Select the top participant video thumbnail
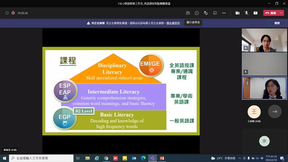The image size is (288, 162). (264, 40)
